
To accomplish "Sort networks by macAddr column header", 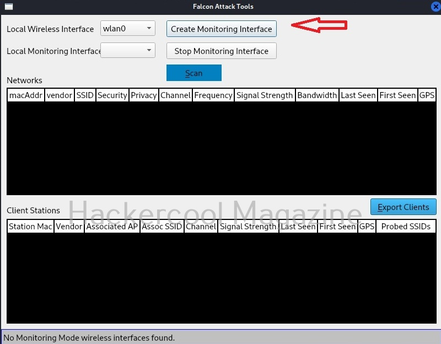I will tap(25, 95).
